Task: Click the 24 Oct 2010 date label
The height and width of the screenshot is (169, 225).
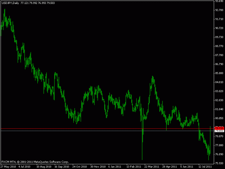Action: [80, 167]
